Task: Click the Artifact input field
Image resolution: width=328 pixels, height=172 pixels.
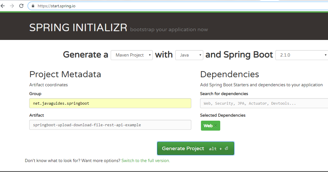Action: 110,125
